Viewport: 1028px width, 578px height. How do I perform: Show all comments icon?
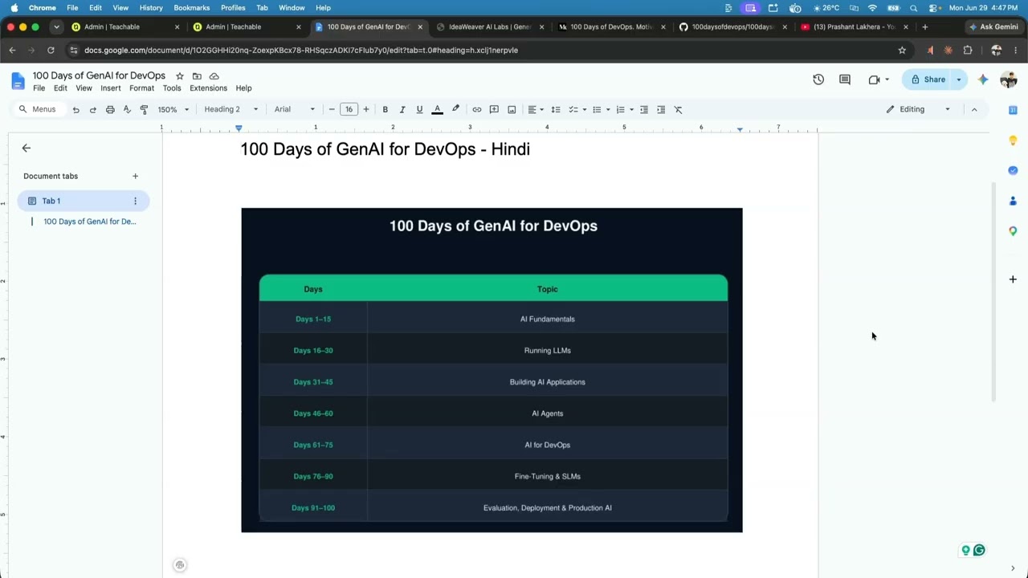coord(845,79)
